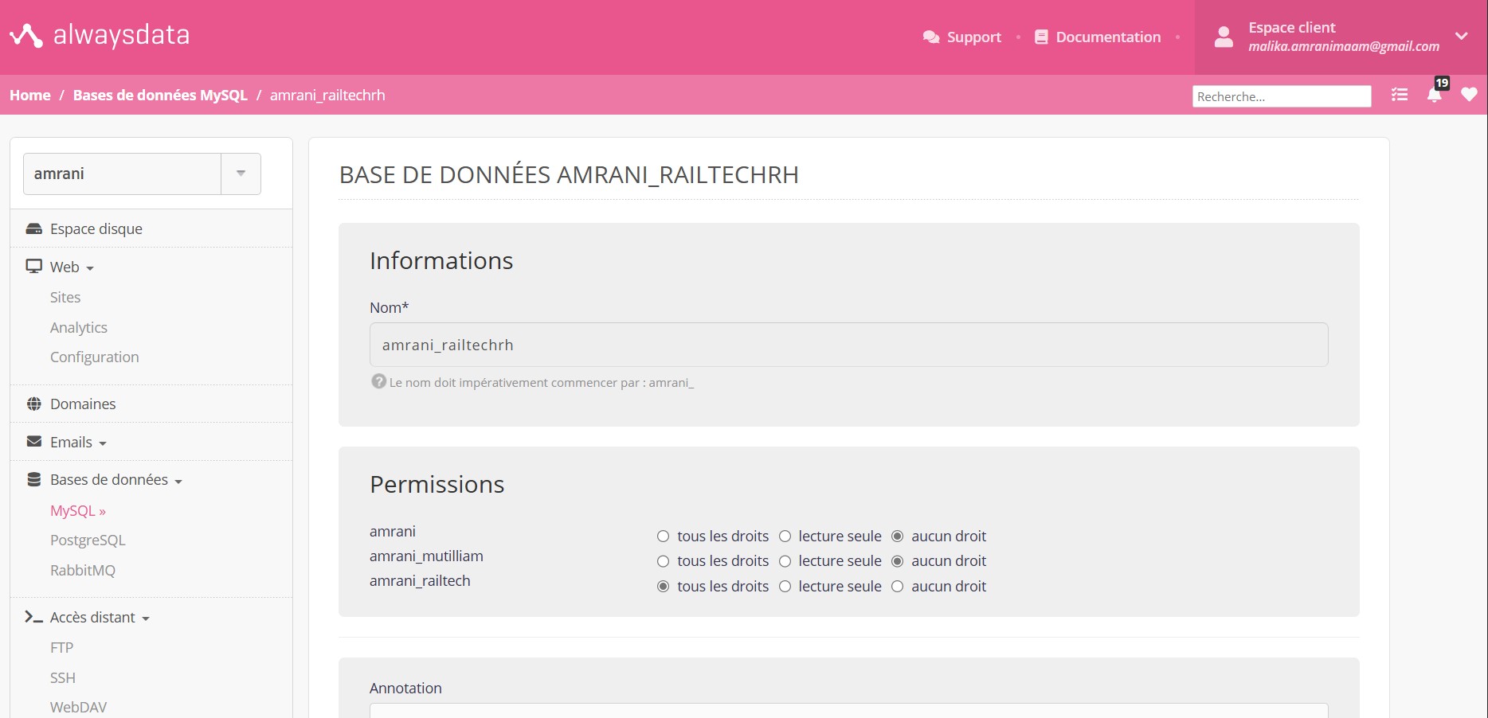Screen dimensions: 1488x718
Task: Open the Configuration menu item under Web
Action: [95, 357]
